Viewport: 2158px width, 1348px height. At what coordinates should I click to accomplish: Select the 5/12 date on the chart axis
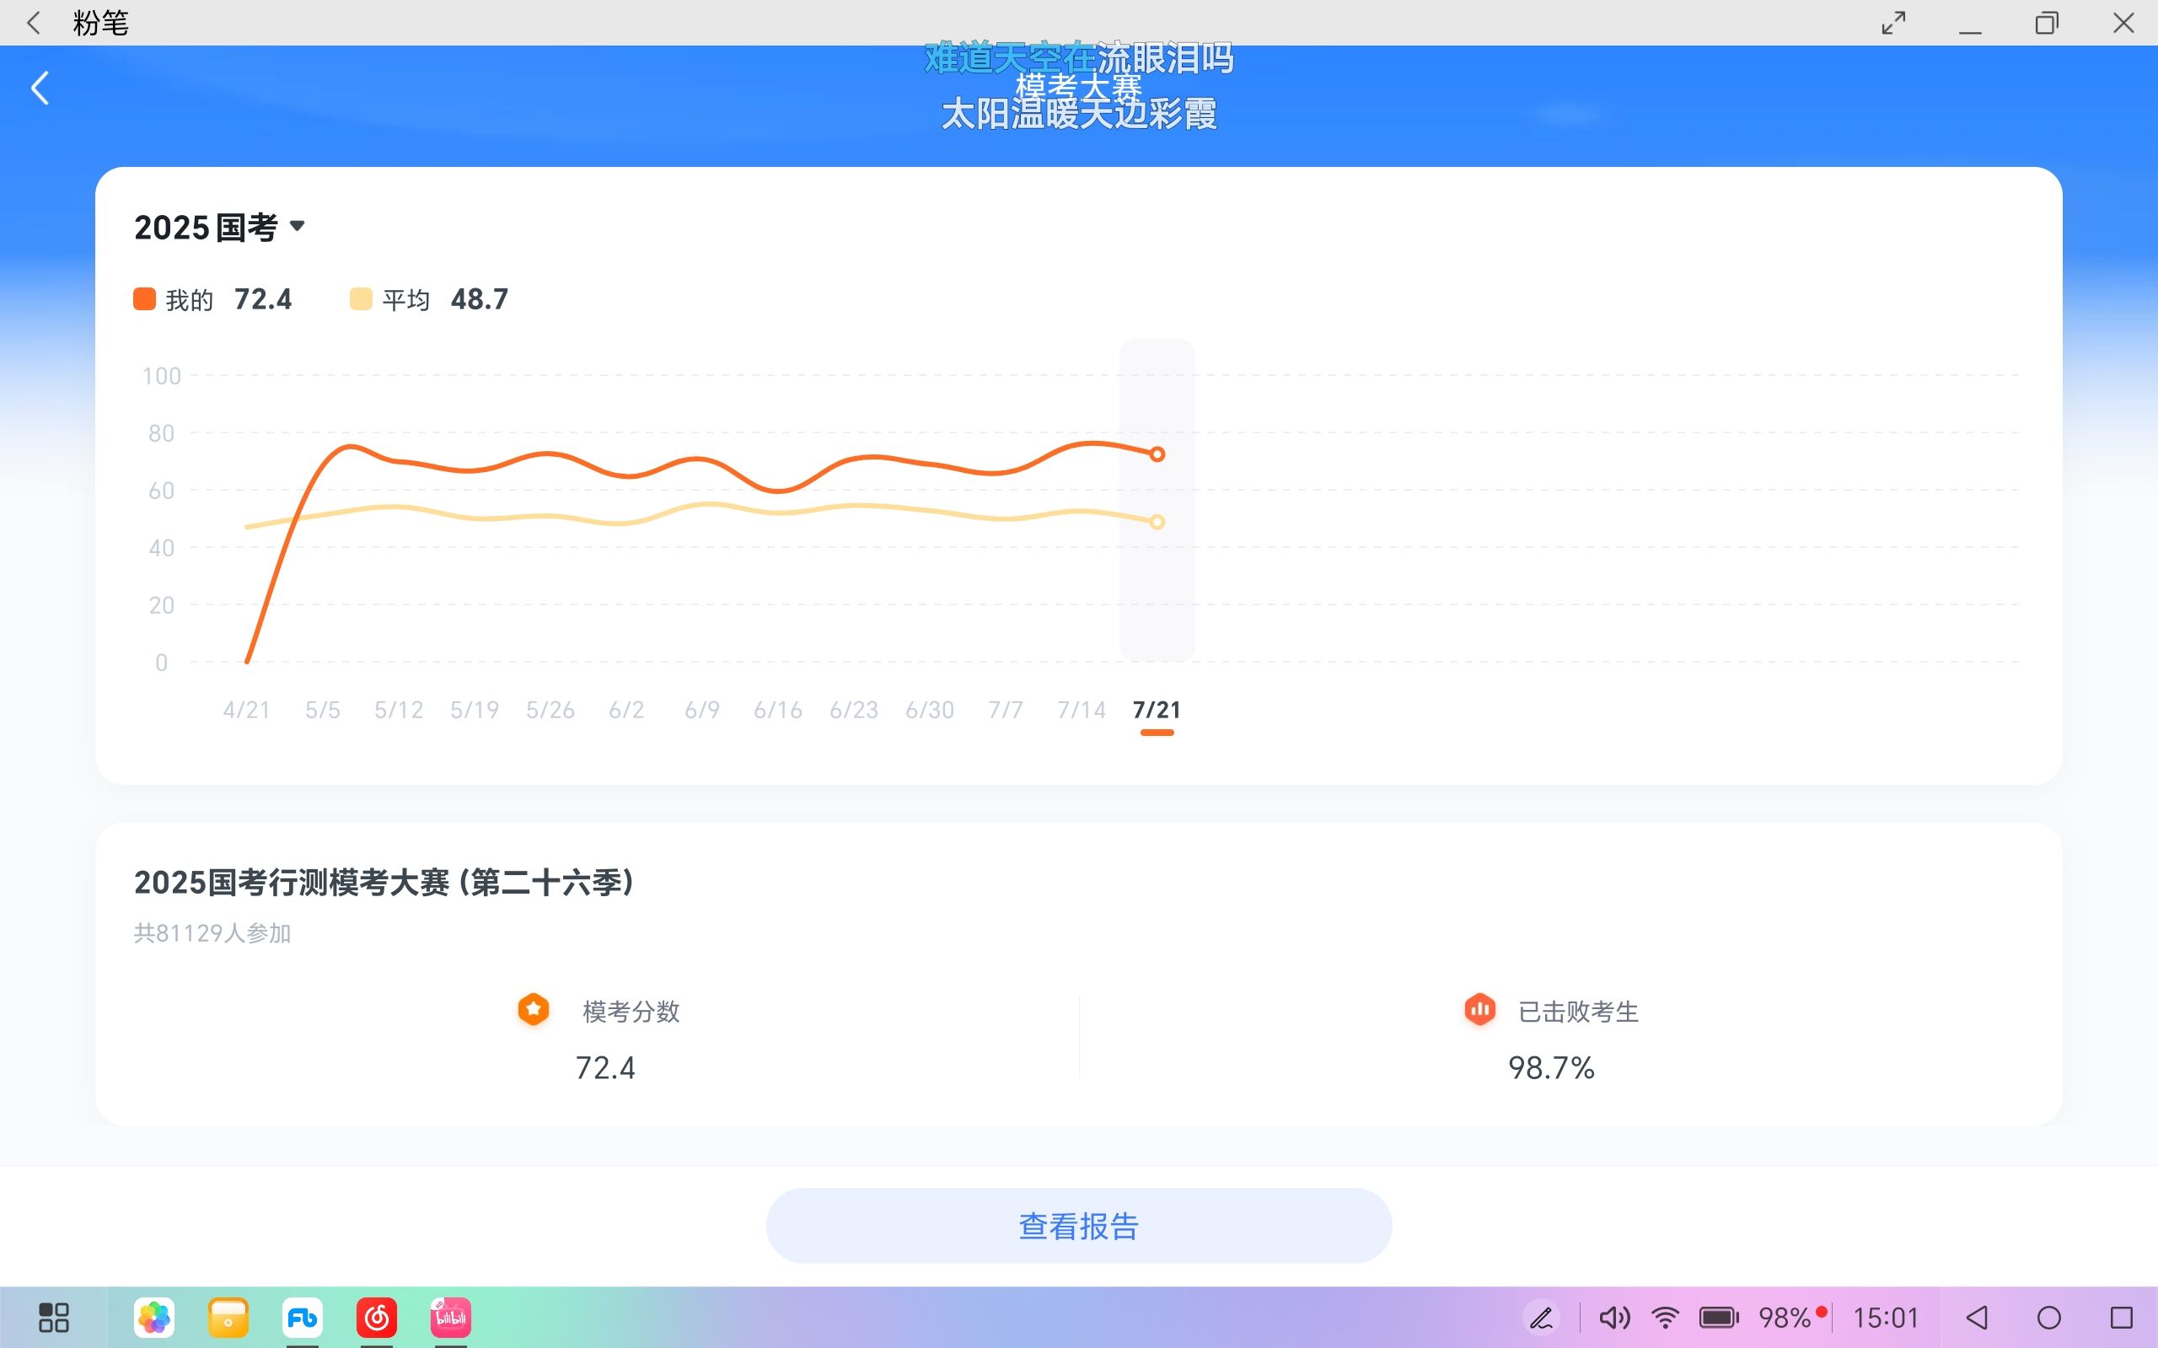pos(399,710)
